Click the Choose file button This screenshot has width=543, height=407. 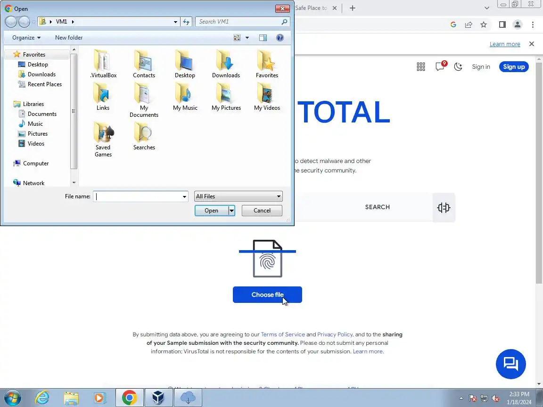point(267,294)
